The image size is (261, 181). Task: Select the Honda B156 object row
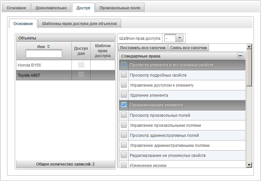pos(44,65)
